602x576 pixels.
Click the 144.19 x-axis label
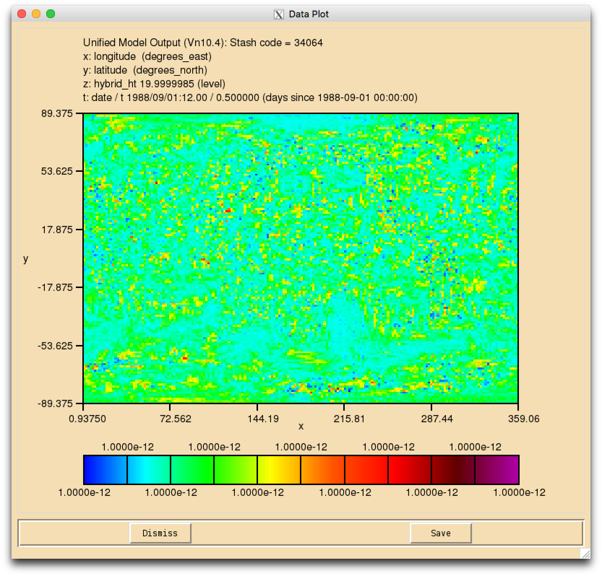tap(263, 419)
